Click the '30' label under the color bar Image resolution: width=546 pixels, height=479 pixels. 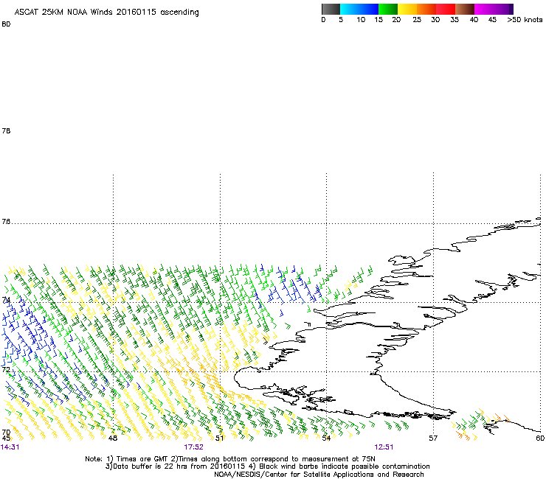point(435,20)
